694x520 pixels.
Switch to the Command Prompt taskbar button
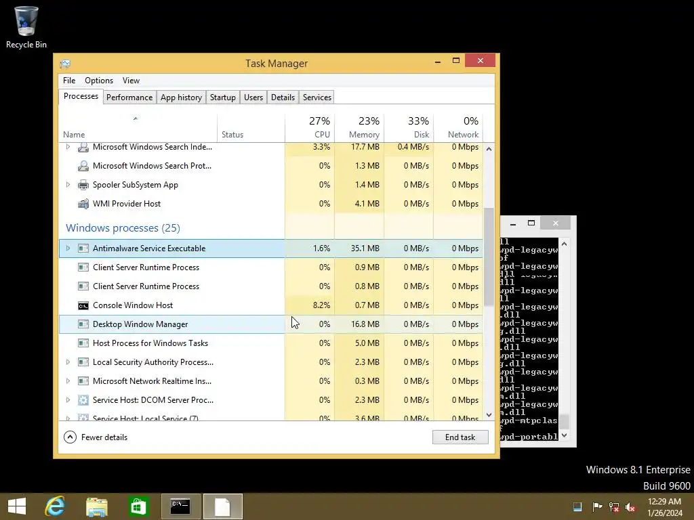(180, 506)
